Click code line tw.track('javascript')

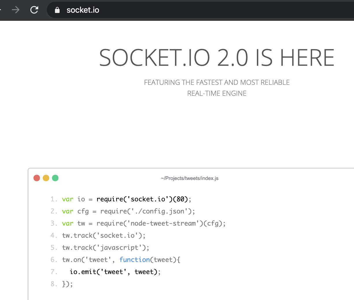coord(106,247)
